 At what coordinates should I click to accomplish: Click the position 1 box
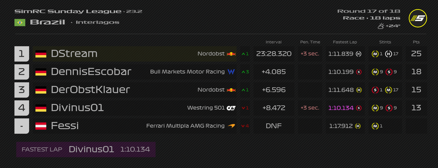[22, 54]
